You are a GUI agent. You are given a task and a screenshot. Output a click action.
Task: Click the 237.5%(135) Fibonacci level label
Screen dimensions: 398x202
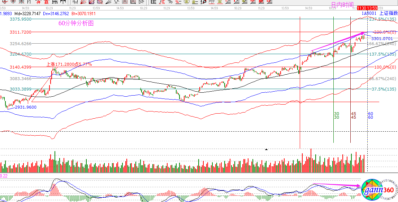tap(382, 19)
